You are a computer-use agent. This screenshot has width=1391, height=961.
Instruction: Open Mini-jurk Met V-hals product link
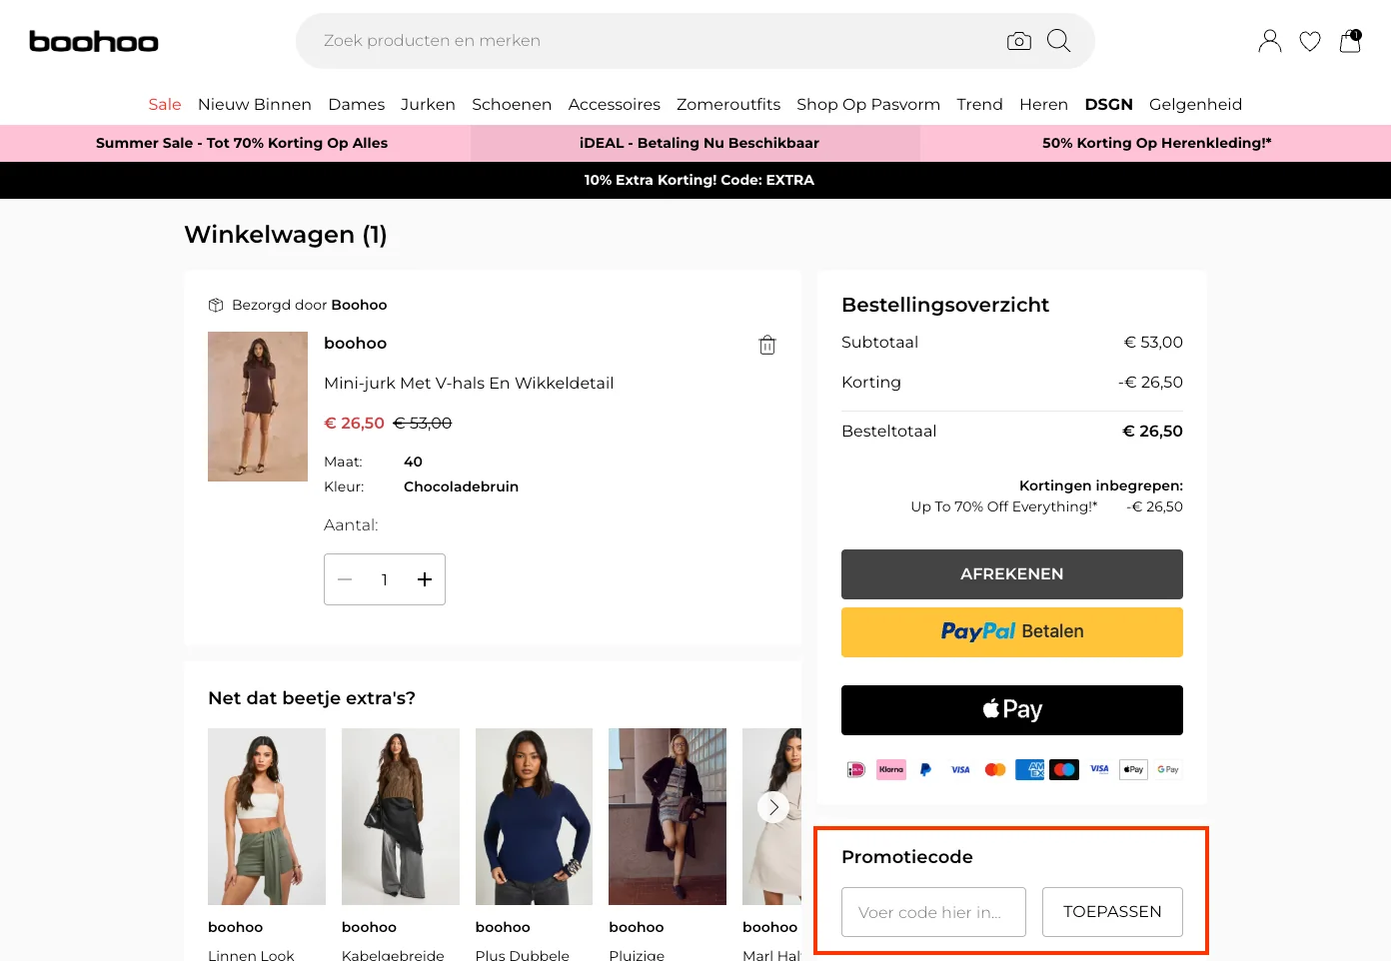pos(469,383)
